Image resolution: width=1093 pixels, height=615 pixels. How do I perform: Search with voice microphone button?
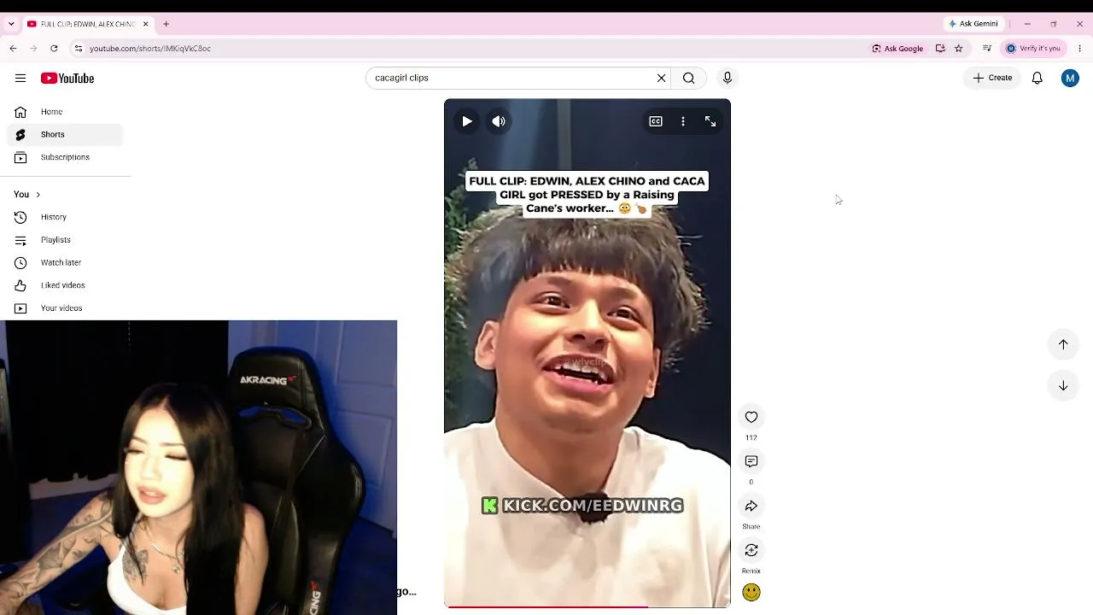(x=728, y=78)
